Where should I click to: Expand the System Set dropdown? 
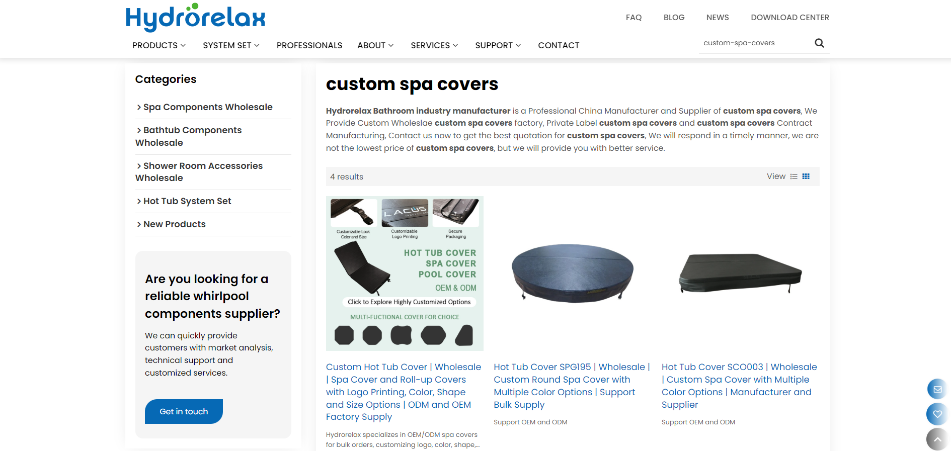231,45
